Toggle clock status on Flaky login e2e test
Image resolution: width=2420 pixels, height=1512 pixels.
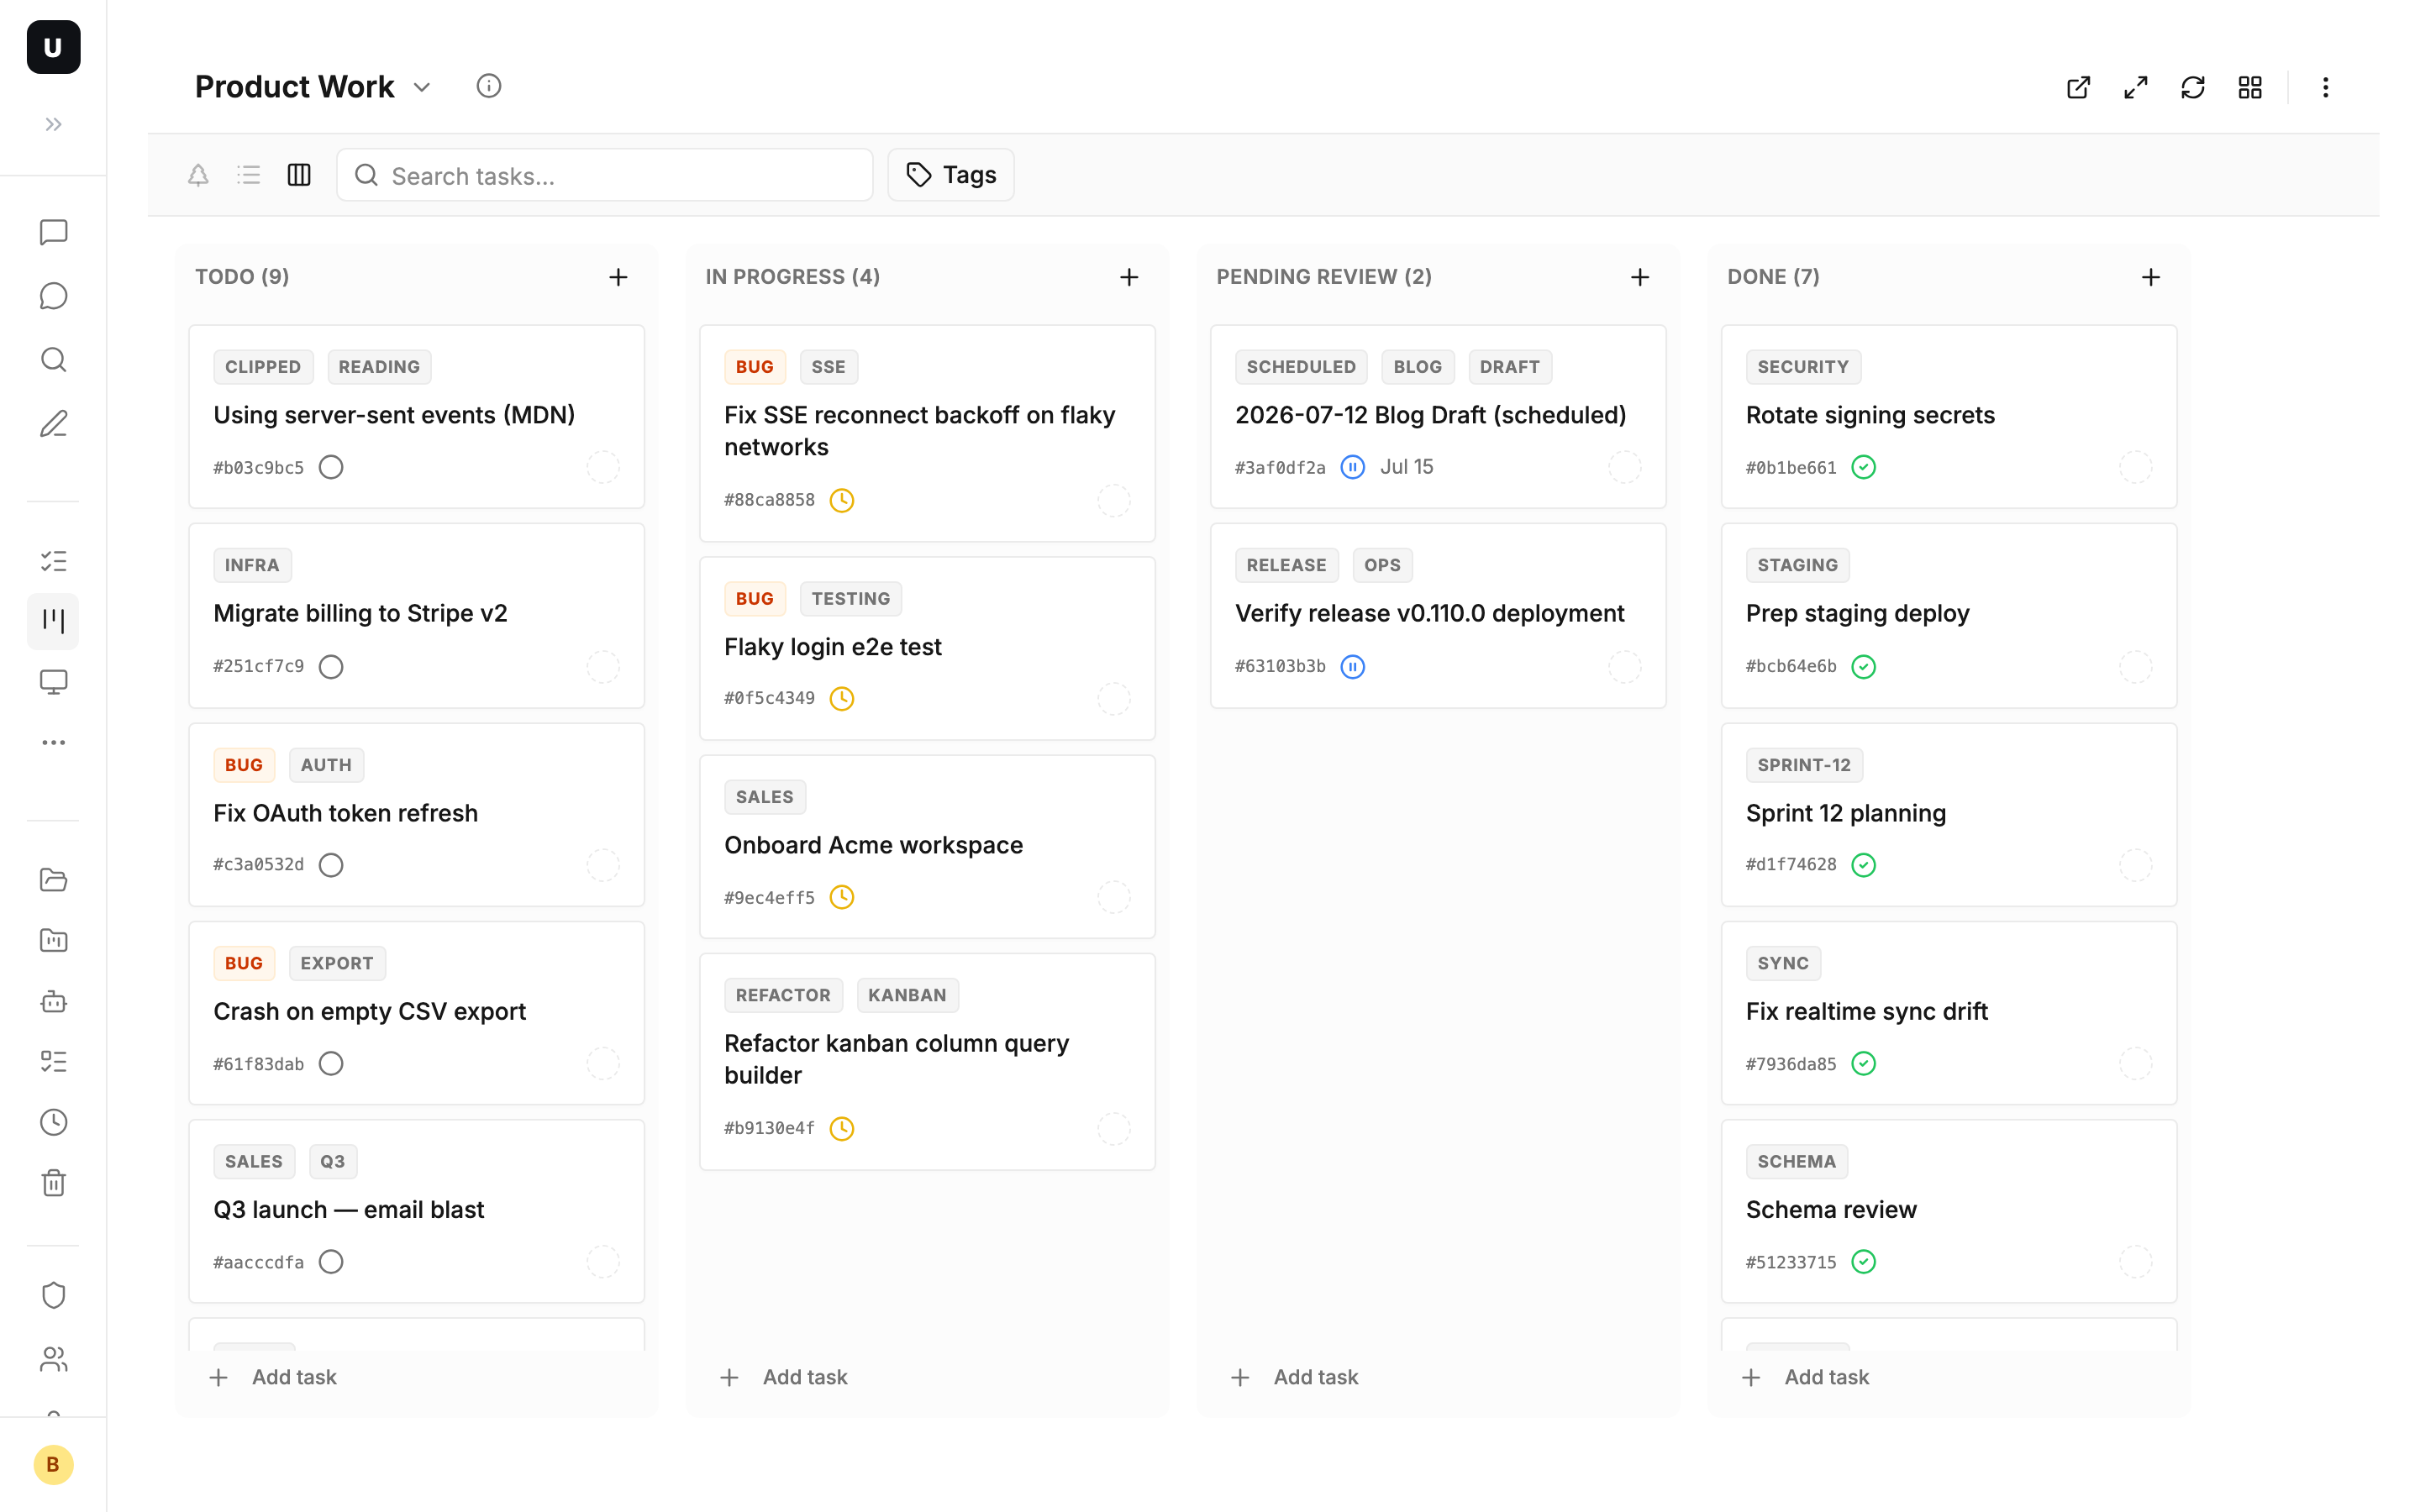[842, 698]
